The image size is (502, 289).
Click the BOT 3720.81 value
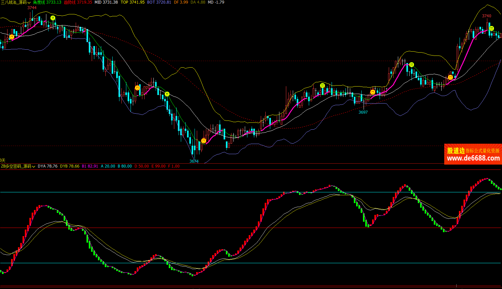(x=159, y=2)
